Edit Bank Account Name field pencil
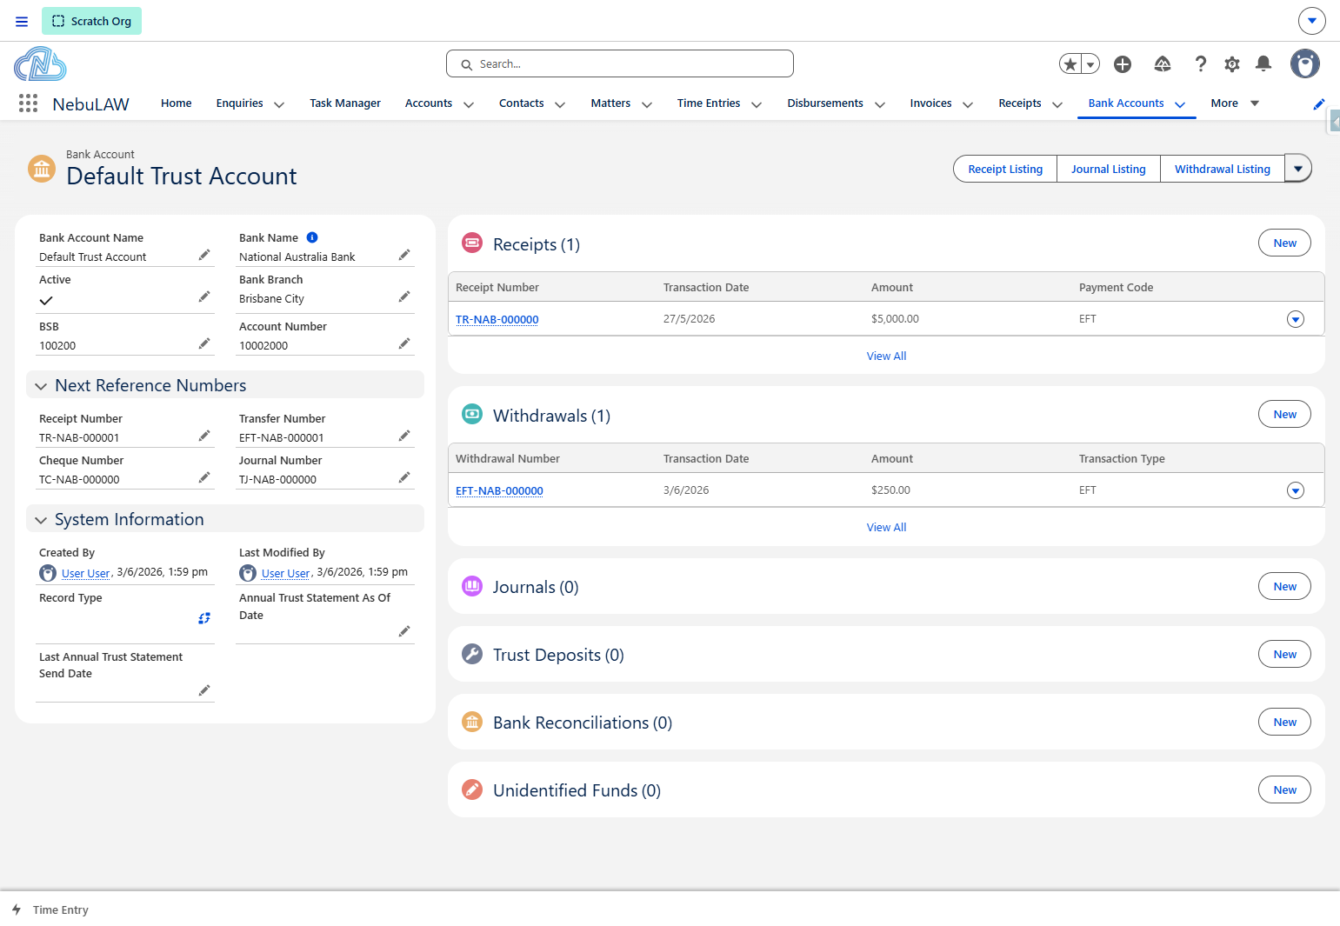The height and width of the screenshot is (926, 1340). tap(204, 255)
